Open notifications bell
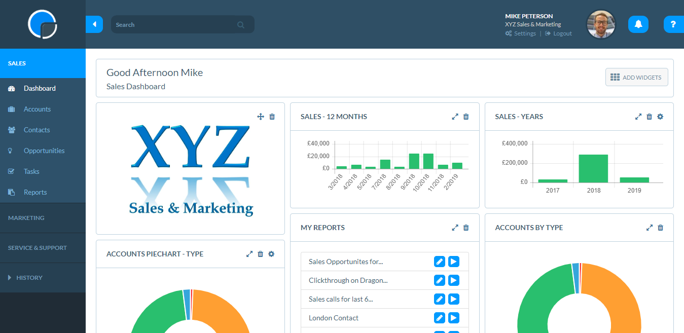 pyautogui.click(x=638, y=24)
